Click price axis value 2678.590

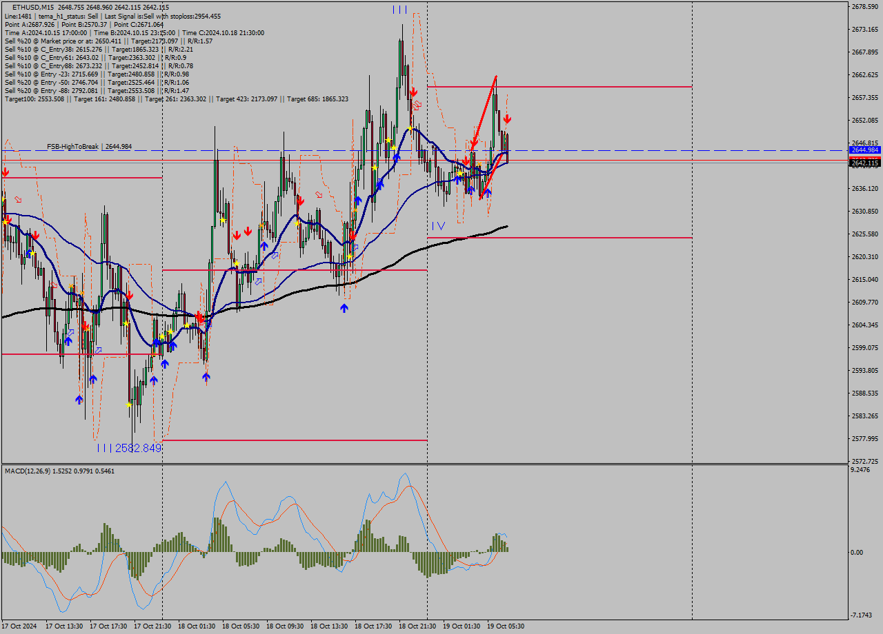click(864, 7)
